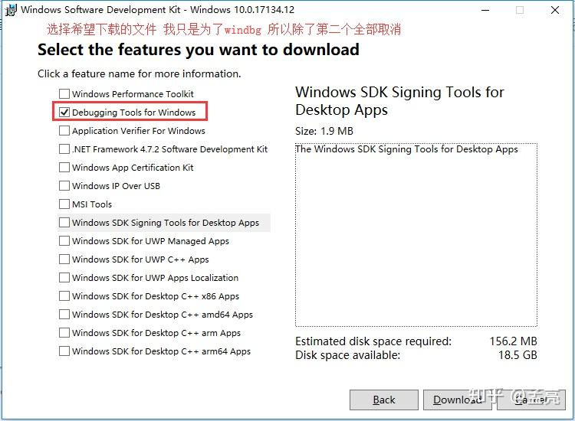This screenshot has width=575, height=421.
Task: Enable Application Verifier For Windows checkbox
Action: [x=64, y=131]
